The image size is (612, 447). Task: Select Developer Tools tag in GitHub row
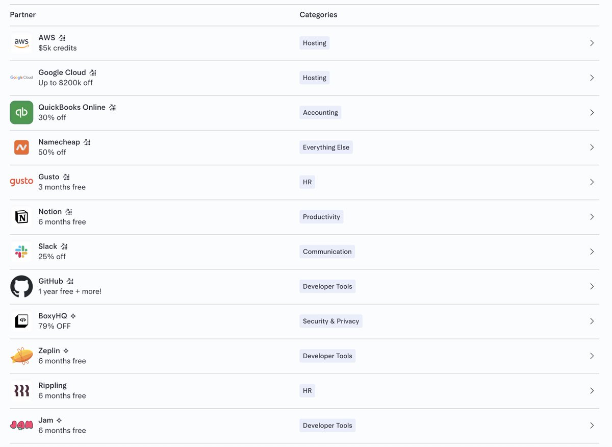tap(327, 286)
